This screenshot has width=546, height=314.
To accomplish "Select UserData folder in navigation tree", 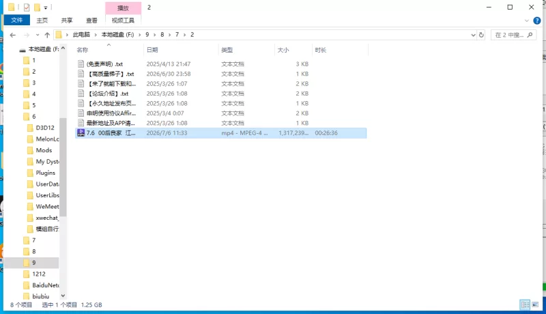I will 47,184.
